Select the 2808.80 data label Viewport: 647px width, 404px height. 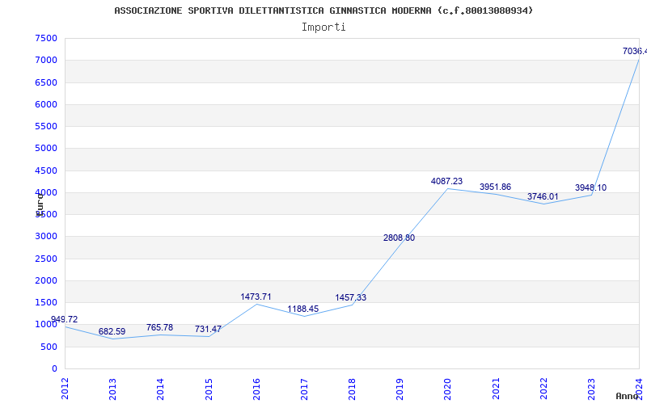click(x=399, y=238)
